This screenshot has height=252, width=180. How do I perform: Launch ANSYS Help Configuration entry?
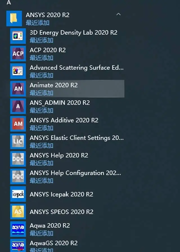75,173
